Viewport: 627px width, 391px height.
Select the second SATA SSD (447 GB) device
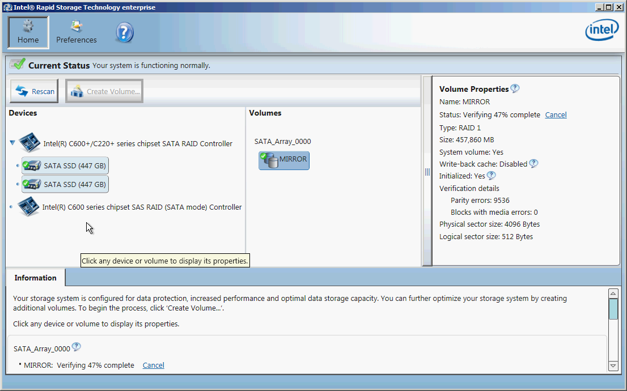65,184
